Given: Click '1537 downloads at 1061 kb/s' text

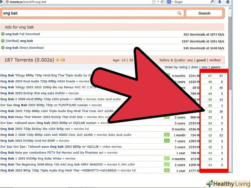Looking at the screenshot, I should tap(203, 41).
